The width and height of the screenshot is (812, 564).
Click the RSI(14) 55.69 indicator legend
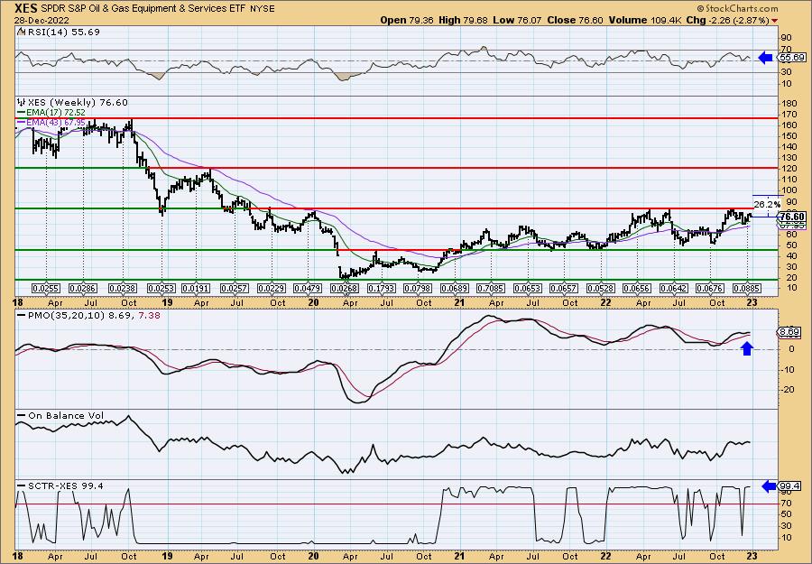pos(59,32)
